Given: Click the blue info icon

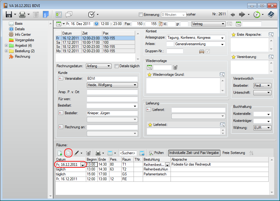Looking at the screenshot, I should click(46, 14).
